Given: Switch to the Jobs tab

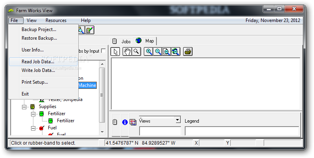Looking at the screenshot, I should pyautogui.click(x=121, y=41).
